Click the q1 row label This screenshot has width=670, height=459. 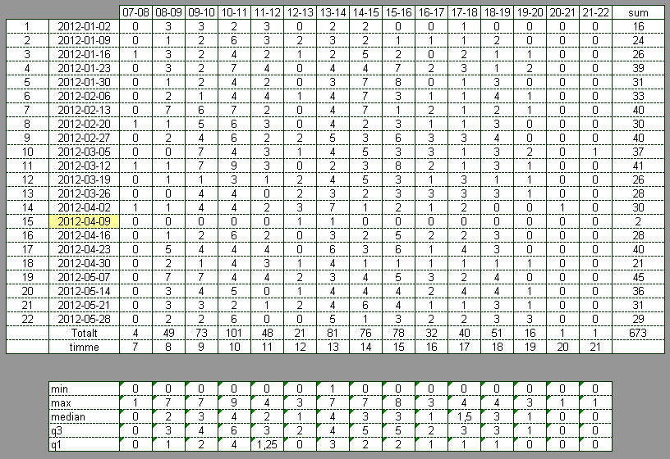pos(85,444)
